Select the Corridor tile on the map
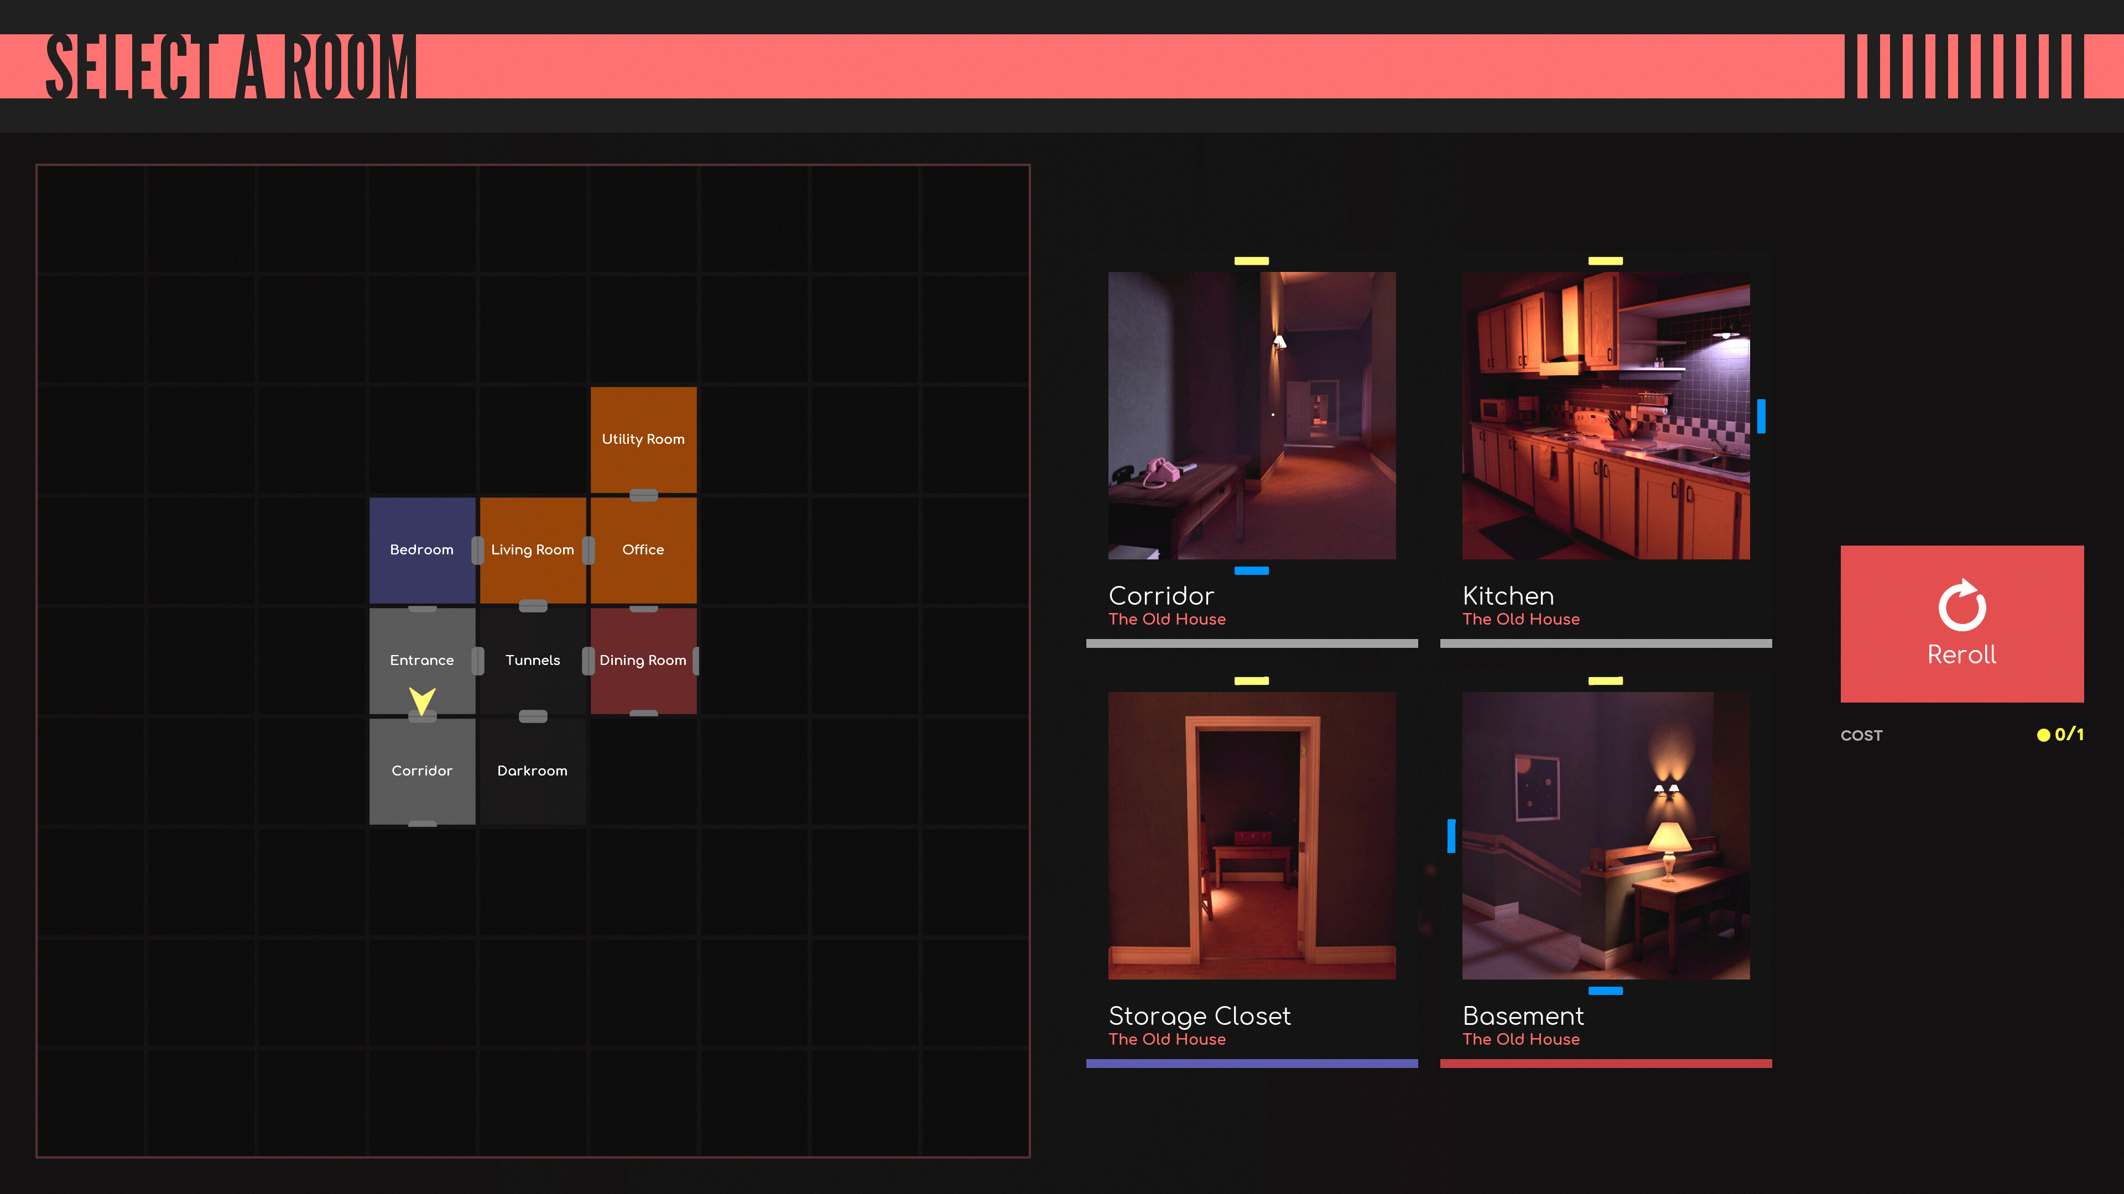 pyautogui.click(x=422, y=771)
